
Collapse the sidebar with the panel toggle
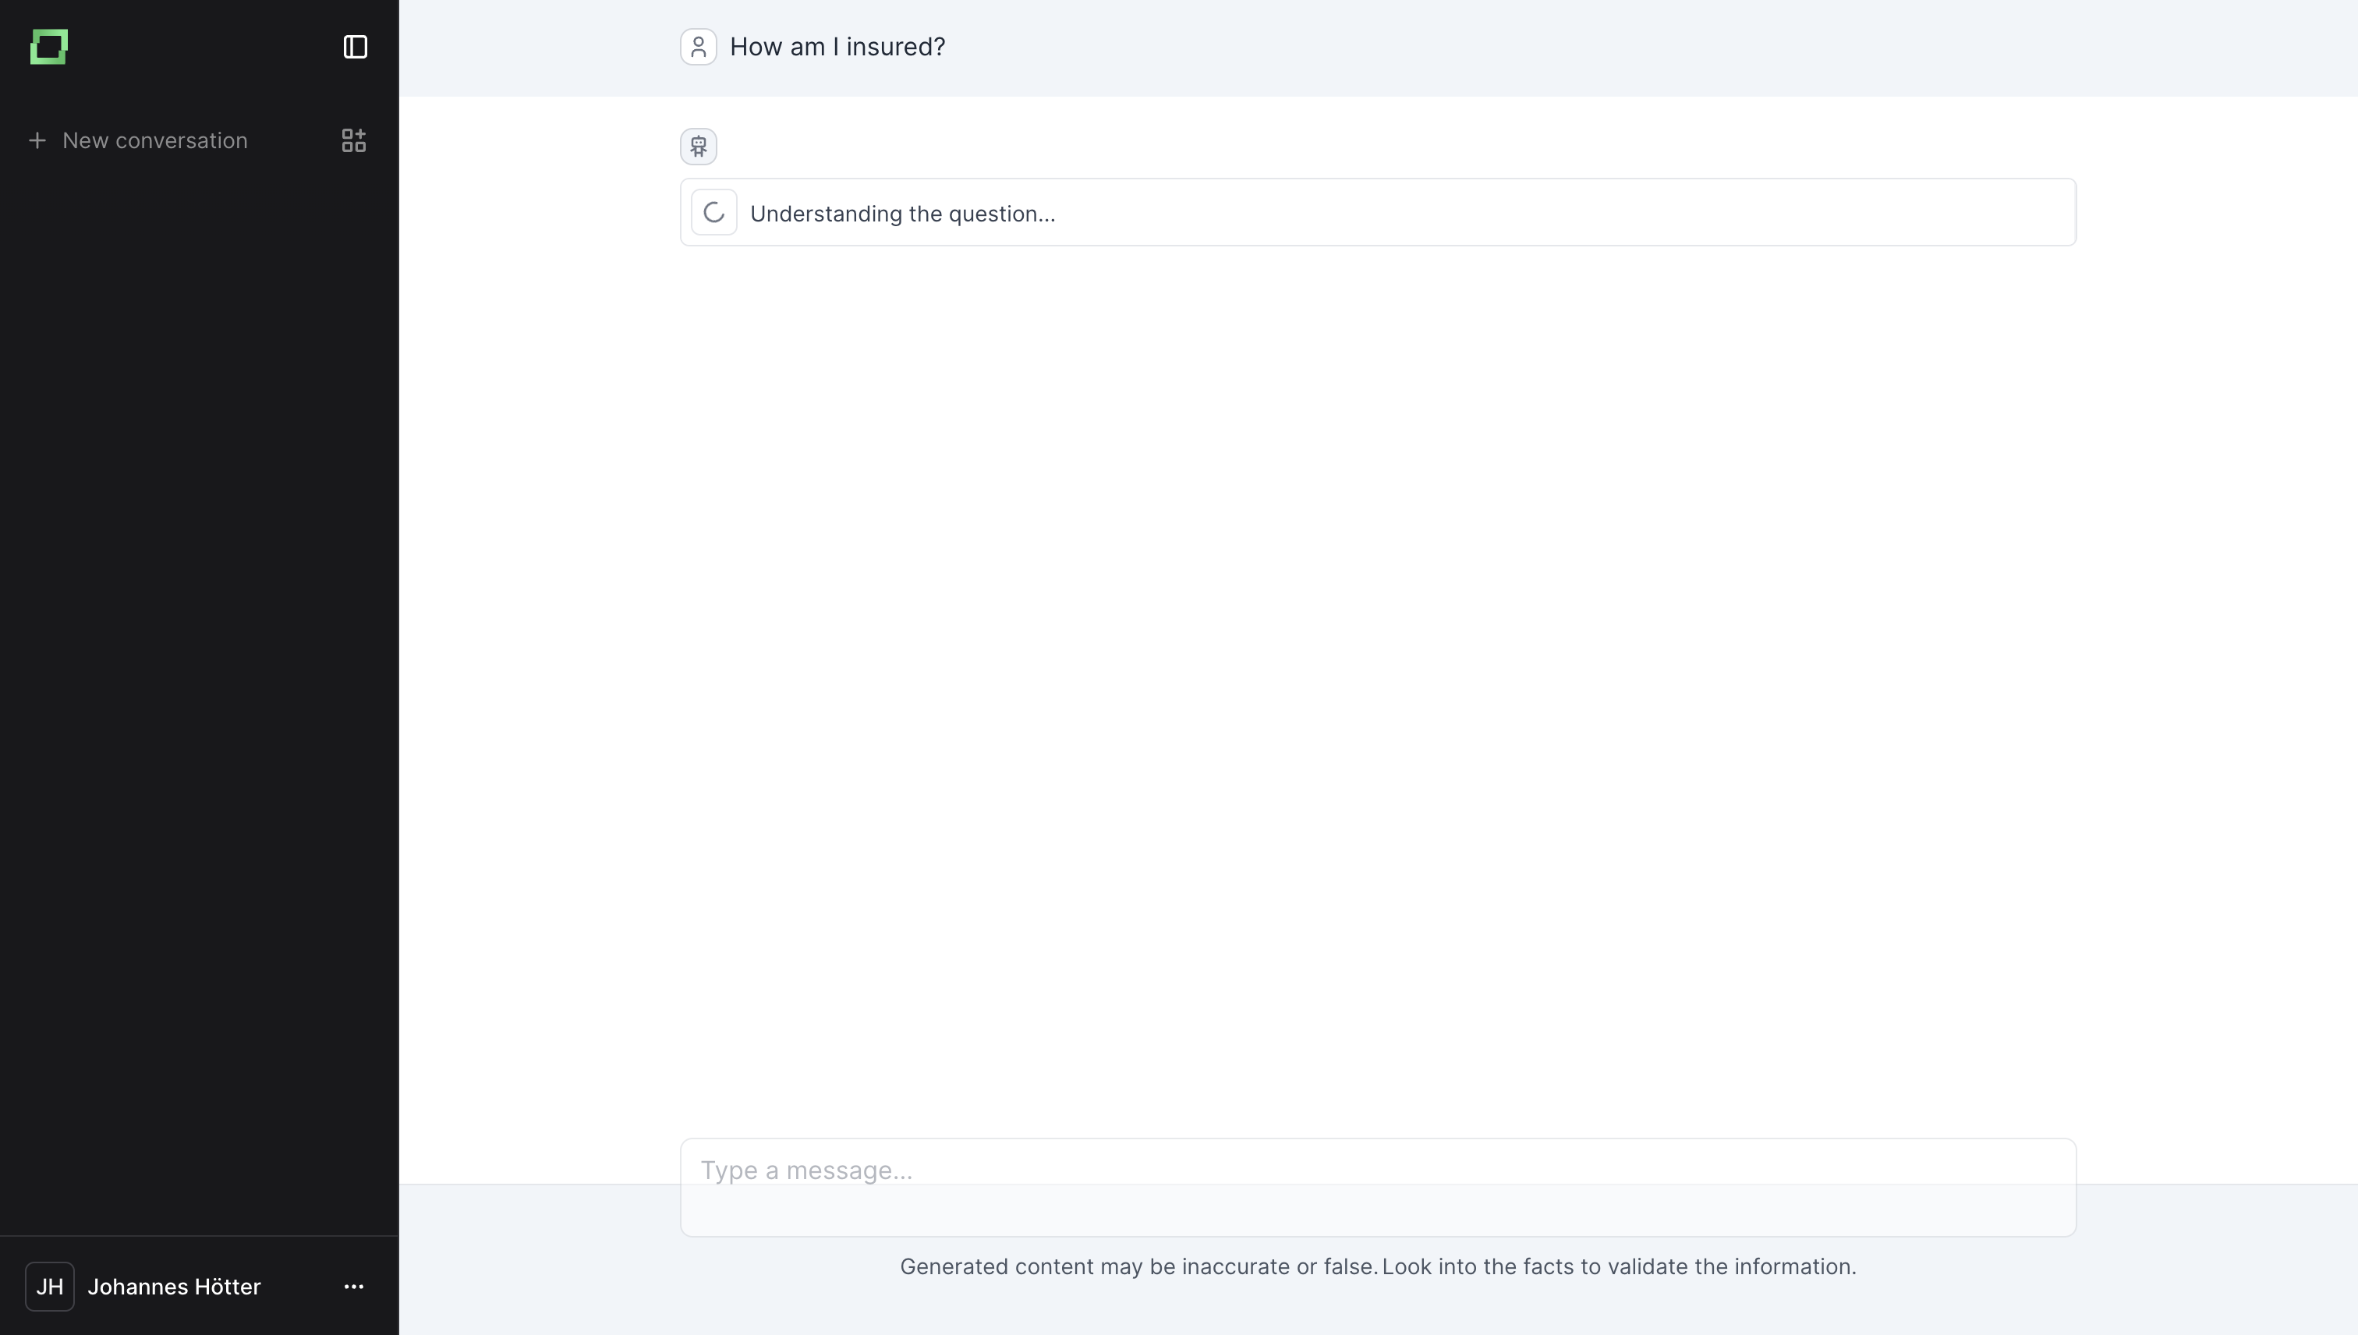coord(355,47)
